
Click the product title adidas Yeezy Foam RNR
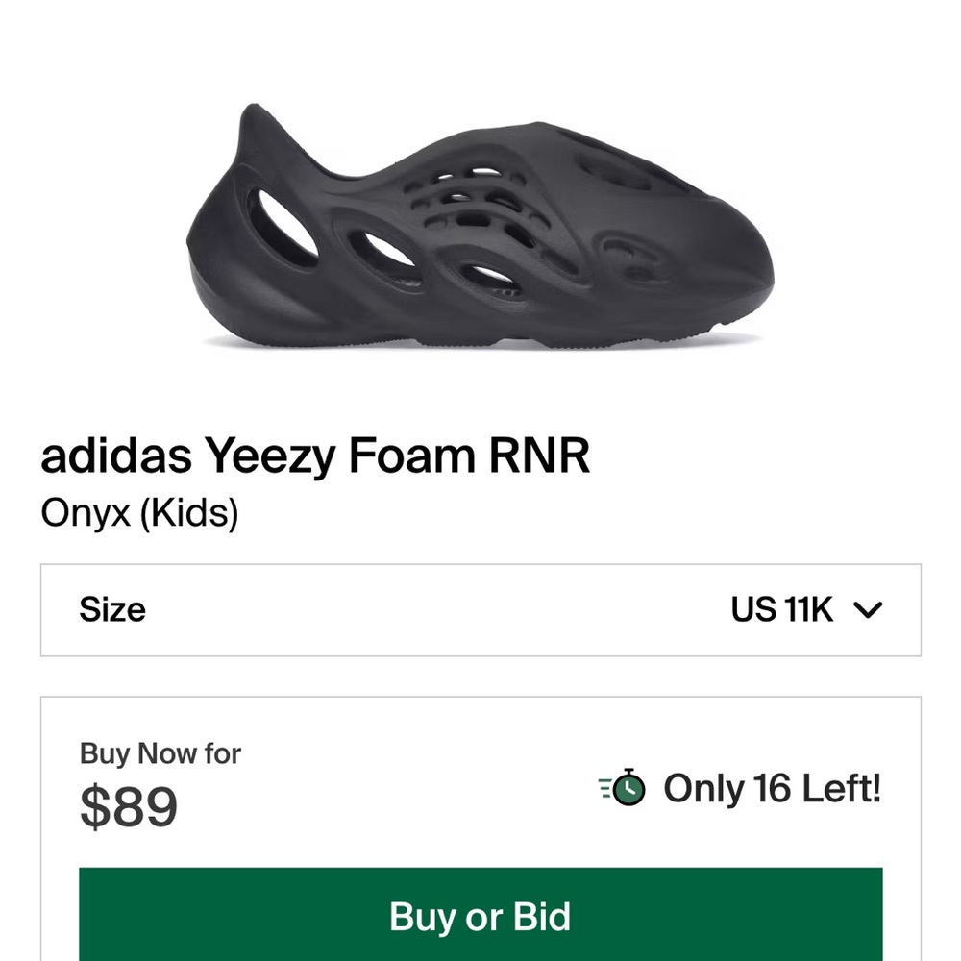[x=317, y=456]
